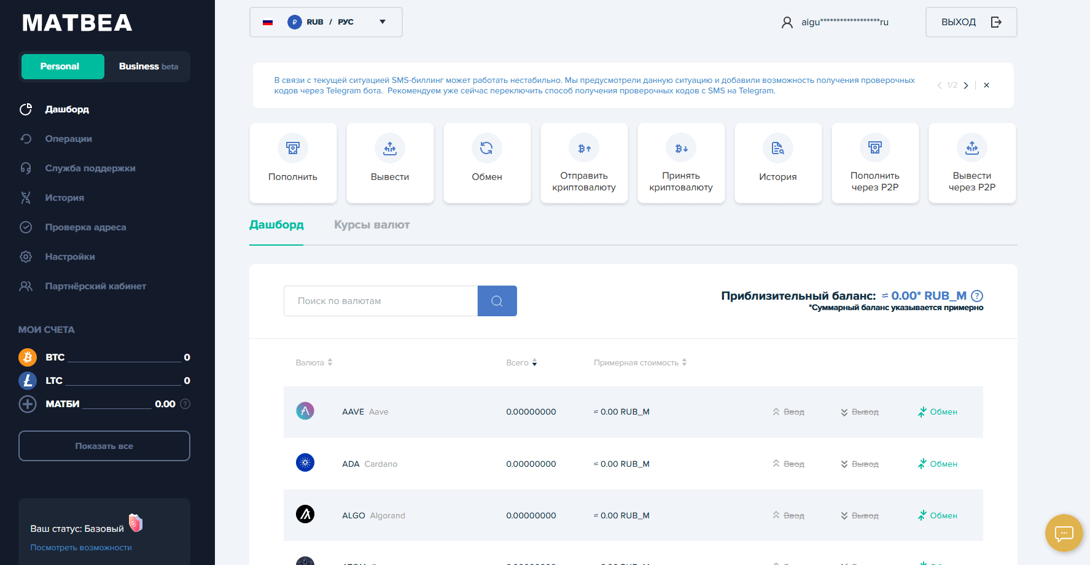1090x565 pixels.
Task: Click the МАТБИ balance help icon
Action: 185,404
